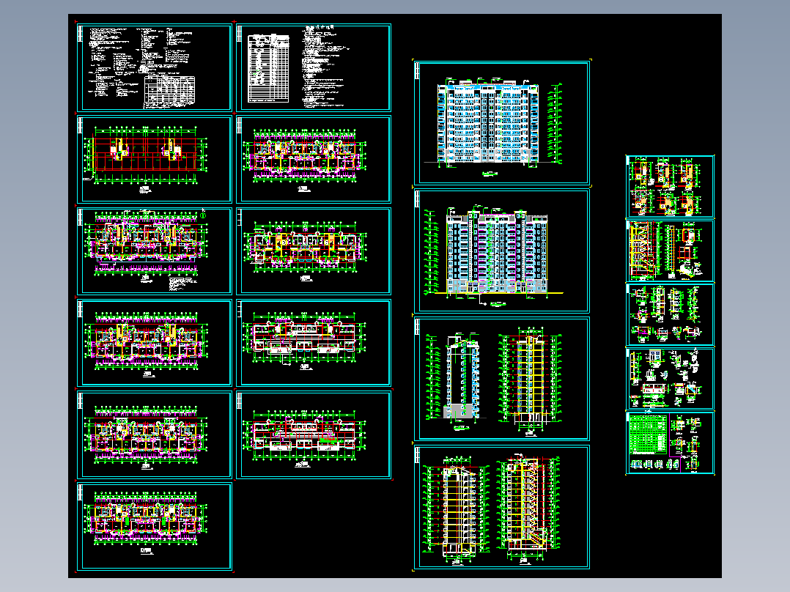The image size is (790, 592).
Task: Select the red-grid basement plan sheet
Action: [154, 159]
